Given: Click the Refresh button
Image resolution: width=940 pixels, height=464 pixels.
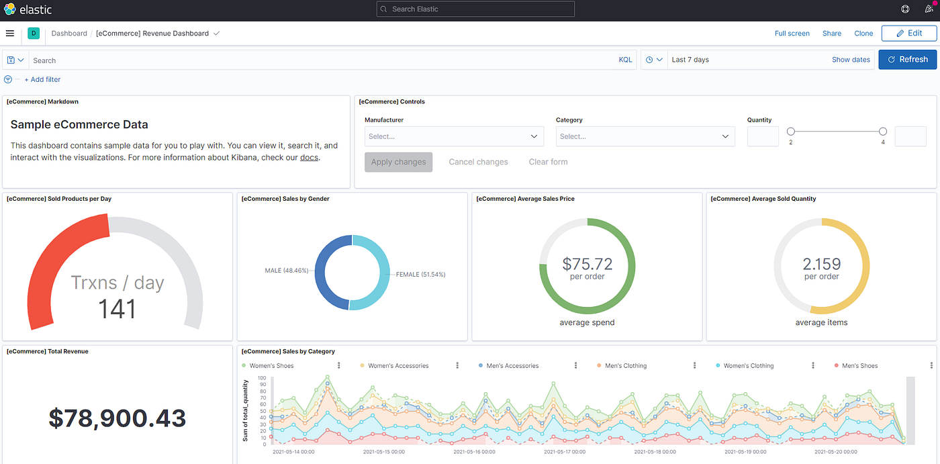Looking at the screenshot, I should click(x=907, y=59).
